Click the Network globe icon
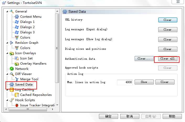 pyautogui.click(x=12, y=69)
